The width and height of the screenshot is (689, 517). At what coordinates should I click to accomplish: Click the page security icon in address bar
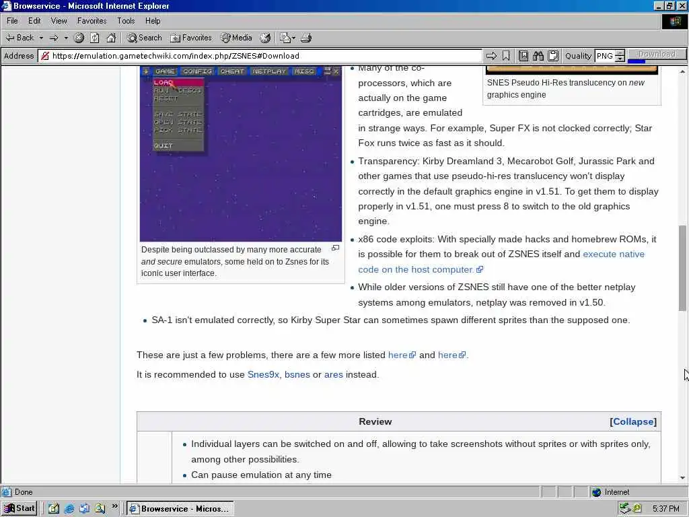44,56
